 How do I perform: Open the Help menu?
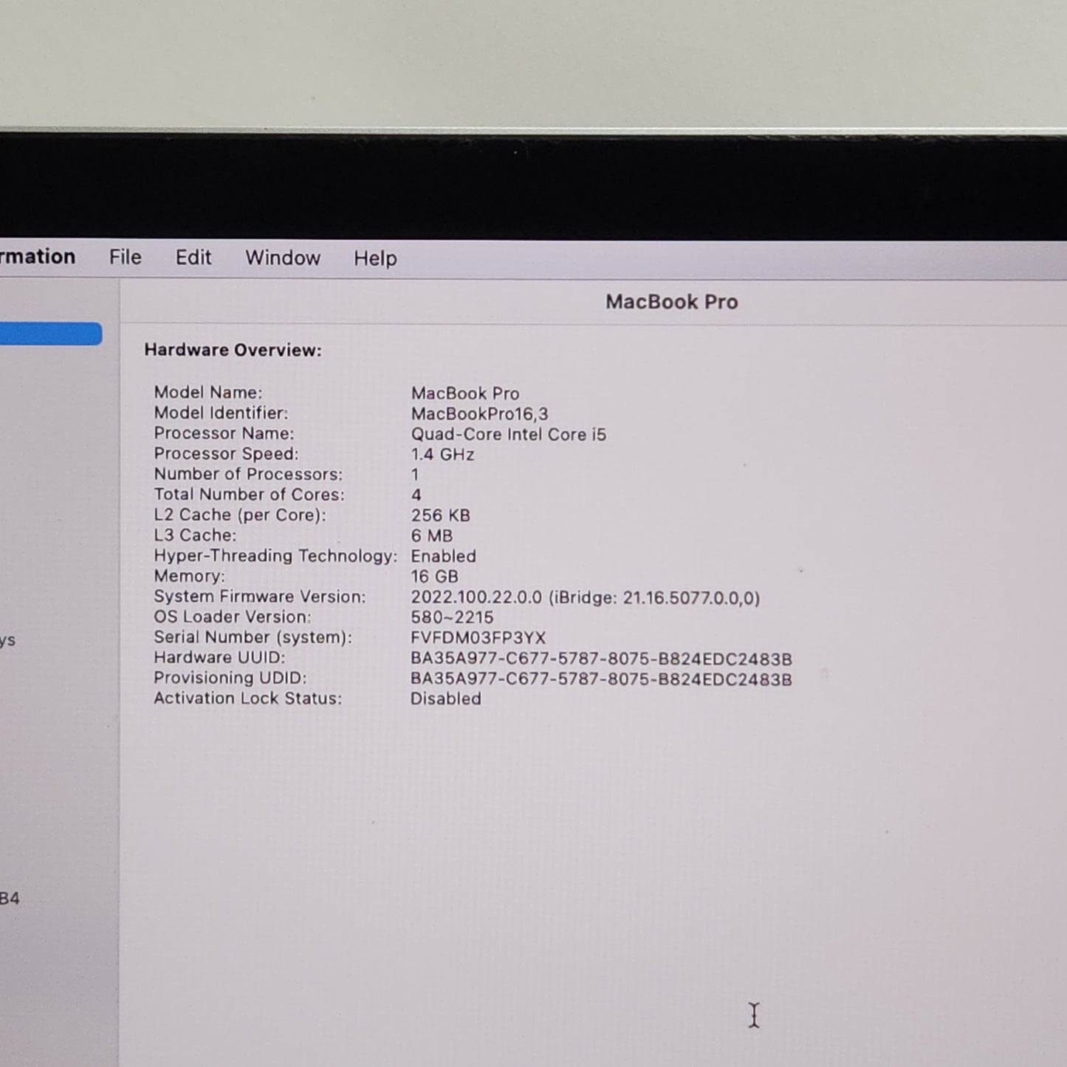coord(375,258)
